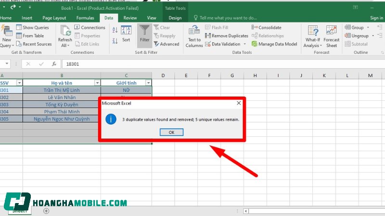Image resolution: width=385 pixels, height=216 pixels.
Task: Switch to the Home tab
Action: pyautogui.click(x=6, y=18)
